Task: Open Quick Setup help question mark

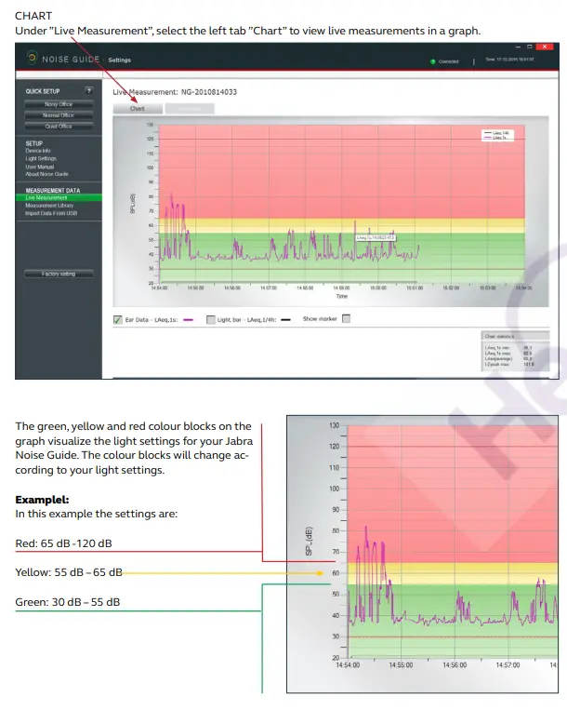Action: click(x=89, y=90)
